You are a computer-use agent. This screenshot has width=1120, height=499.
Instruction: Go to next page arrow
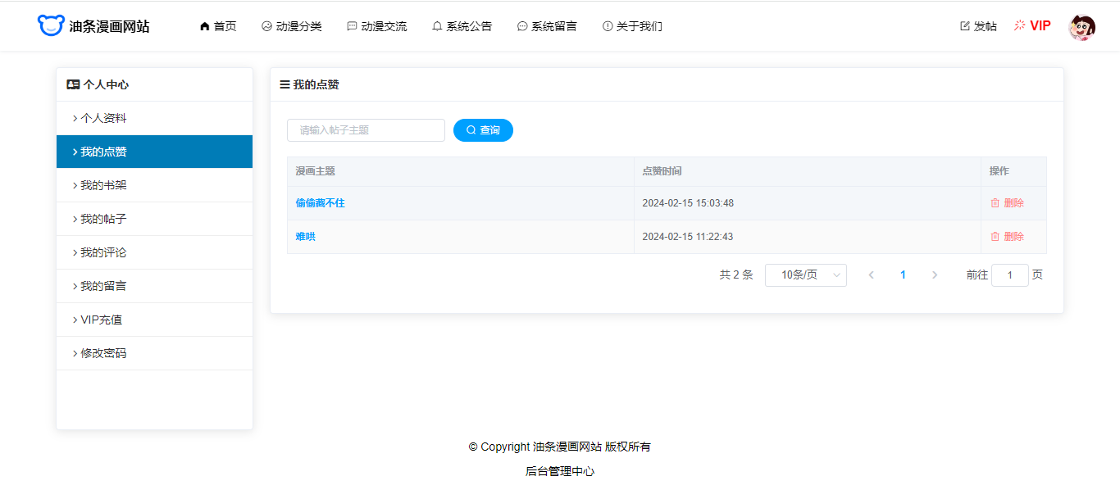point(935,275)
